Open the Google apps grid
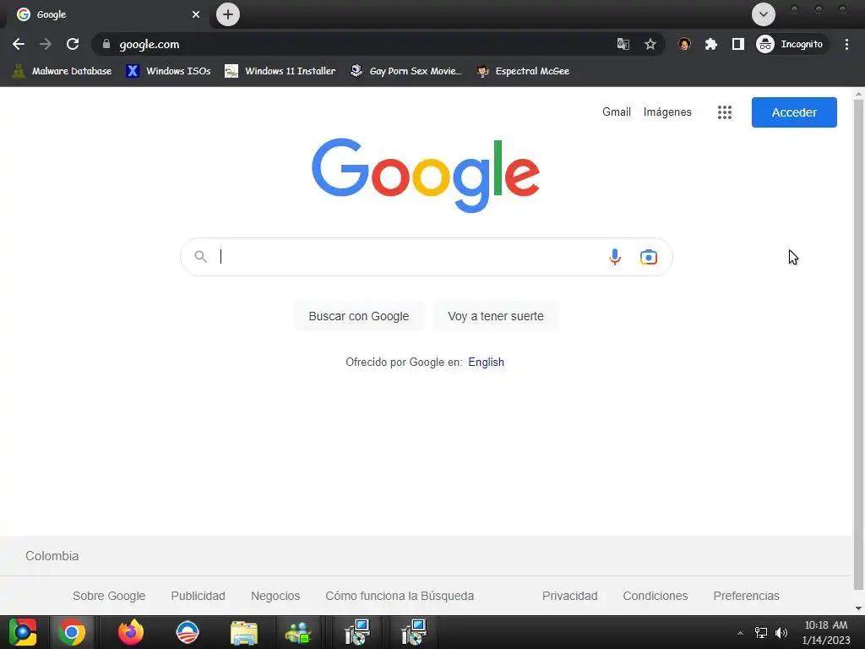Screen dimensions: 865x649 [724, 112]
